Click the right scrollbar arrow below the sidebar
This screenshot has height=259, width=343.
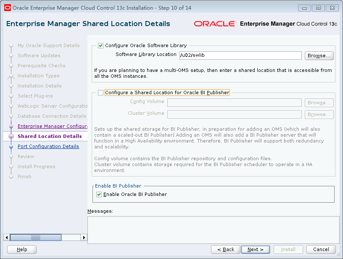click(x=84, y=237)
